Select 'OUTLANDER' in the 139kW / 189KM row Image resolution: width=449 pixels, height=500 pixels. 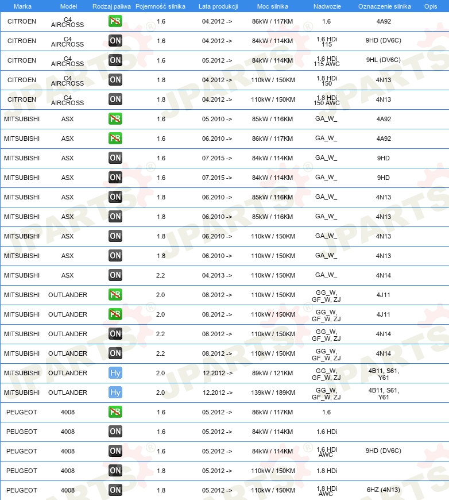pyautogui.click(x=68, y=393)
